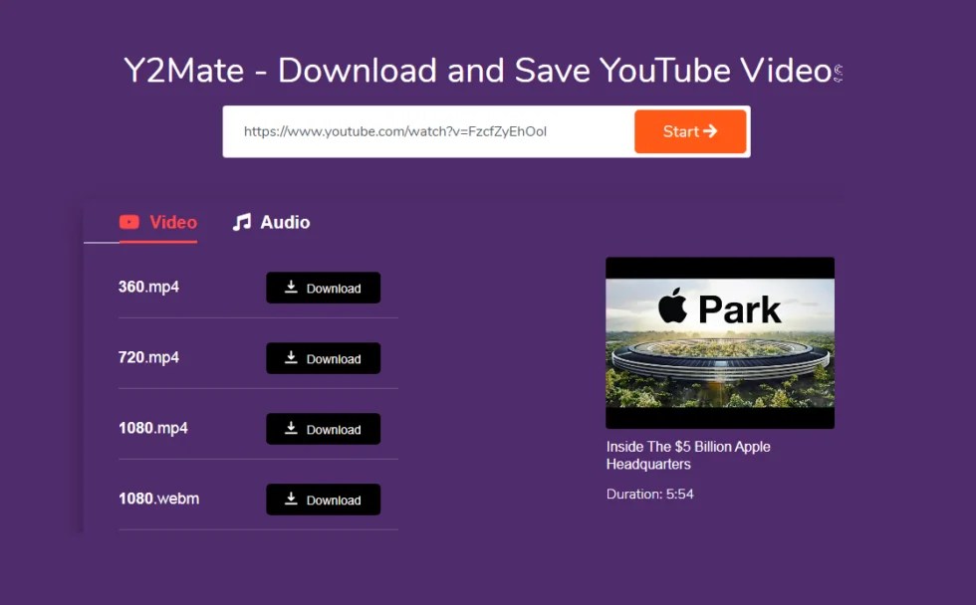
Task: Open the Apple Park video thumbnail
Action: tap(720, 342)
